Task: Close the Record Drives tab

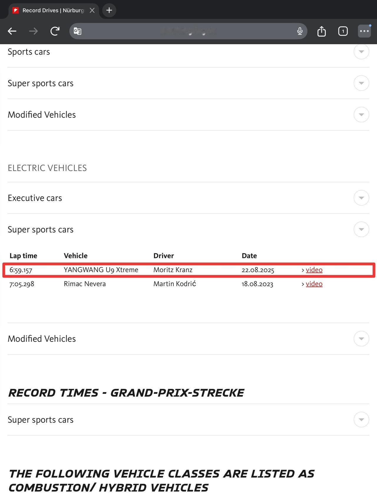Action: (x=92, y=10)
